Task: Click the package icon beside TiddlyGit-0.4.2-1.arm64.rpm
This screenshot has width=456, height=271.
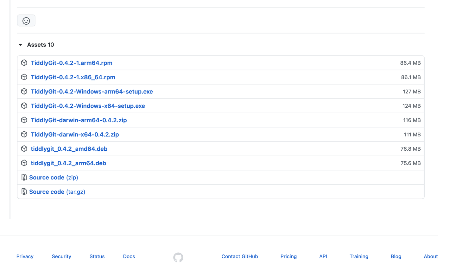Action: click(x=24, y=63)
